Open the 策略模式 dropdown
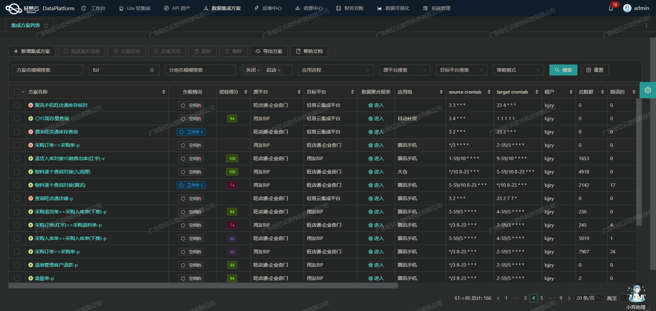656x311 pixels. click(x=518, y=70)
